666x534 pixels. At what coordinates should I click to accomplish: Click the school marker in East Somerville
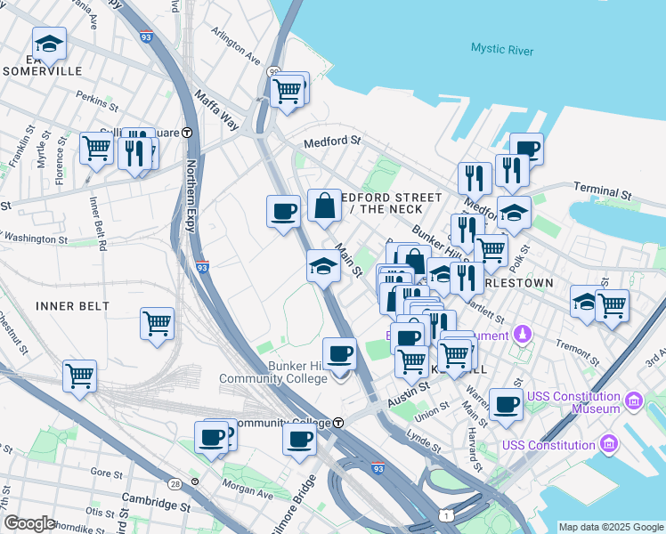click(49, 44)
